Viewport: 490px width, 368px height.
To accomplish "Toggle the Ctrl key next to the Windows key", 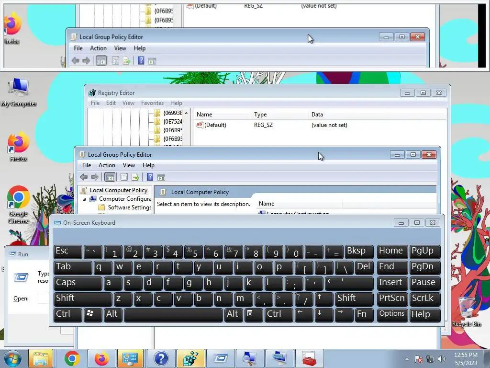I will (x=67, y=315).
